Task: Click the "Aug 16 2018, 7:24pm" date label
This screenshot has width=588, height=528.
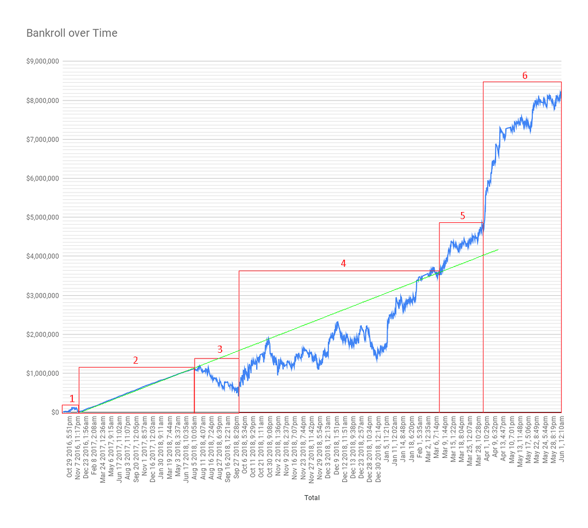Action: tap(211, 448)
